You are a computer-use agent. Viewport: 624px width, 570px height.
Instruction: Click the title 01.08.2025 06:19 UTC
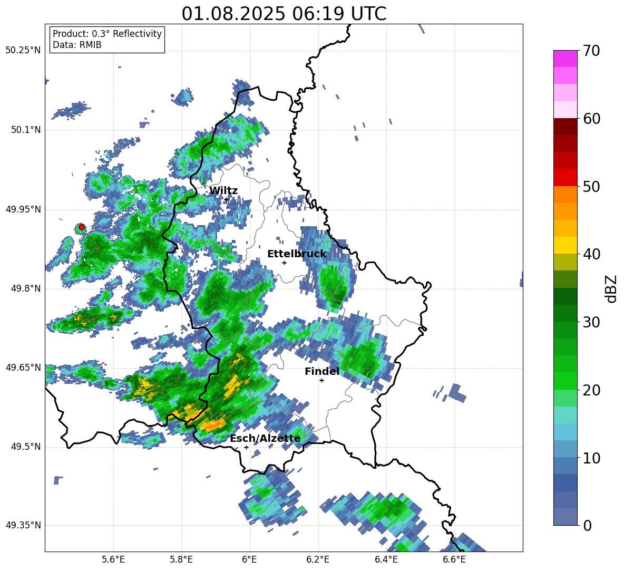pos(284,14)
